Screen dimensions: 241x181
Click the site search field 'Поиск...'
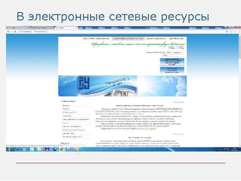[x=172, y=55]
